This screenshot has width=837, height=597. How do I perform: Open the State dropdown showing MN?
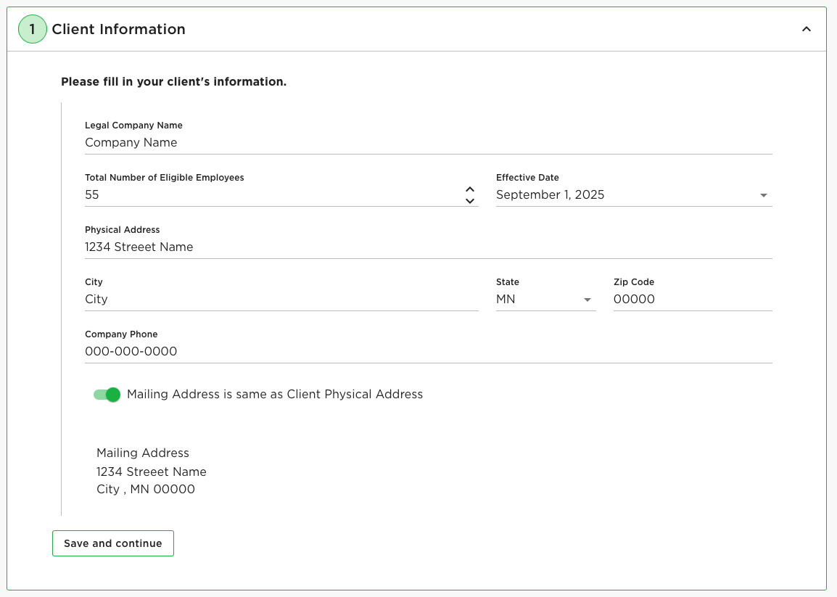click(x=545, y=300)
